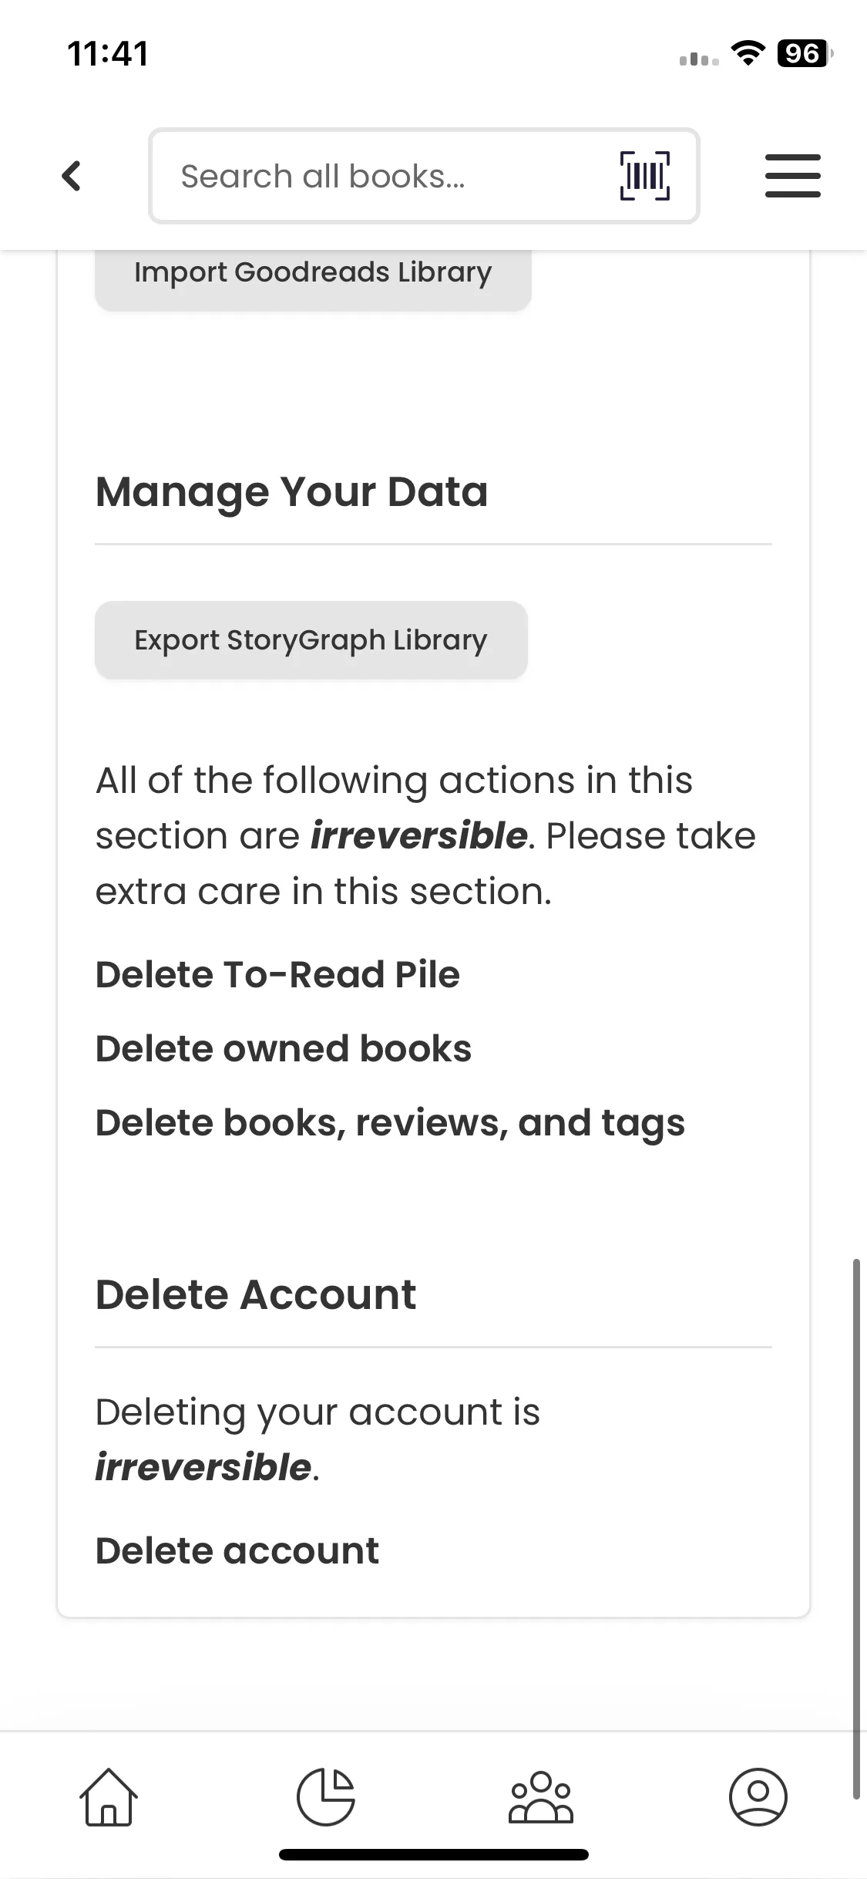The image size is (867, 1879).
Task: Tap the Delete account link
Action: (237, 1550)
